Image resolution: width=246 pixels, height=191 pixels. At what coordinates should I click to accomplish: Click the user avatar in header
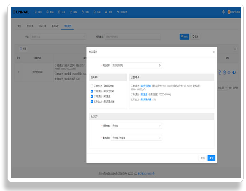pyautogui.click(x=229, y=12)
